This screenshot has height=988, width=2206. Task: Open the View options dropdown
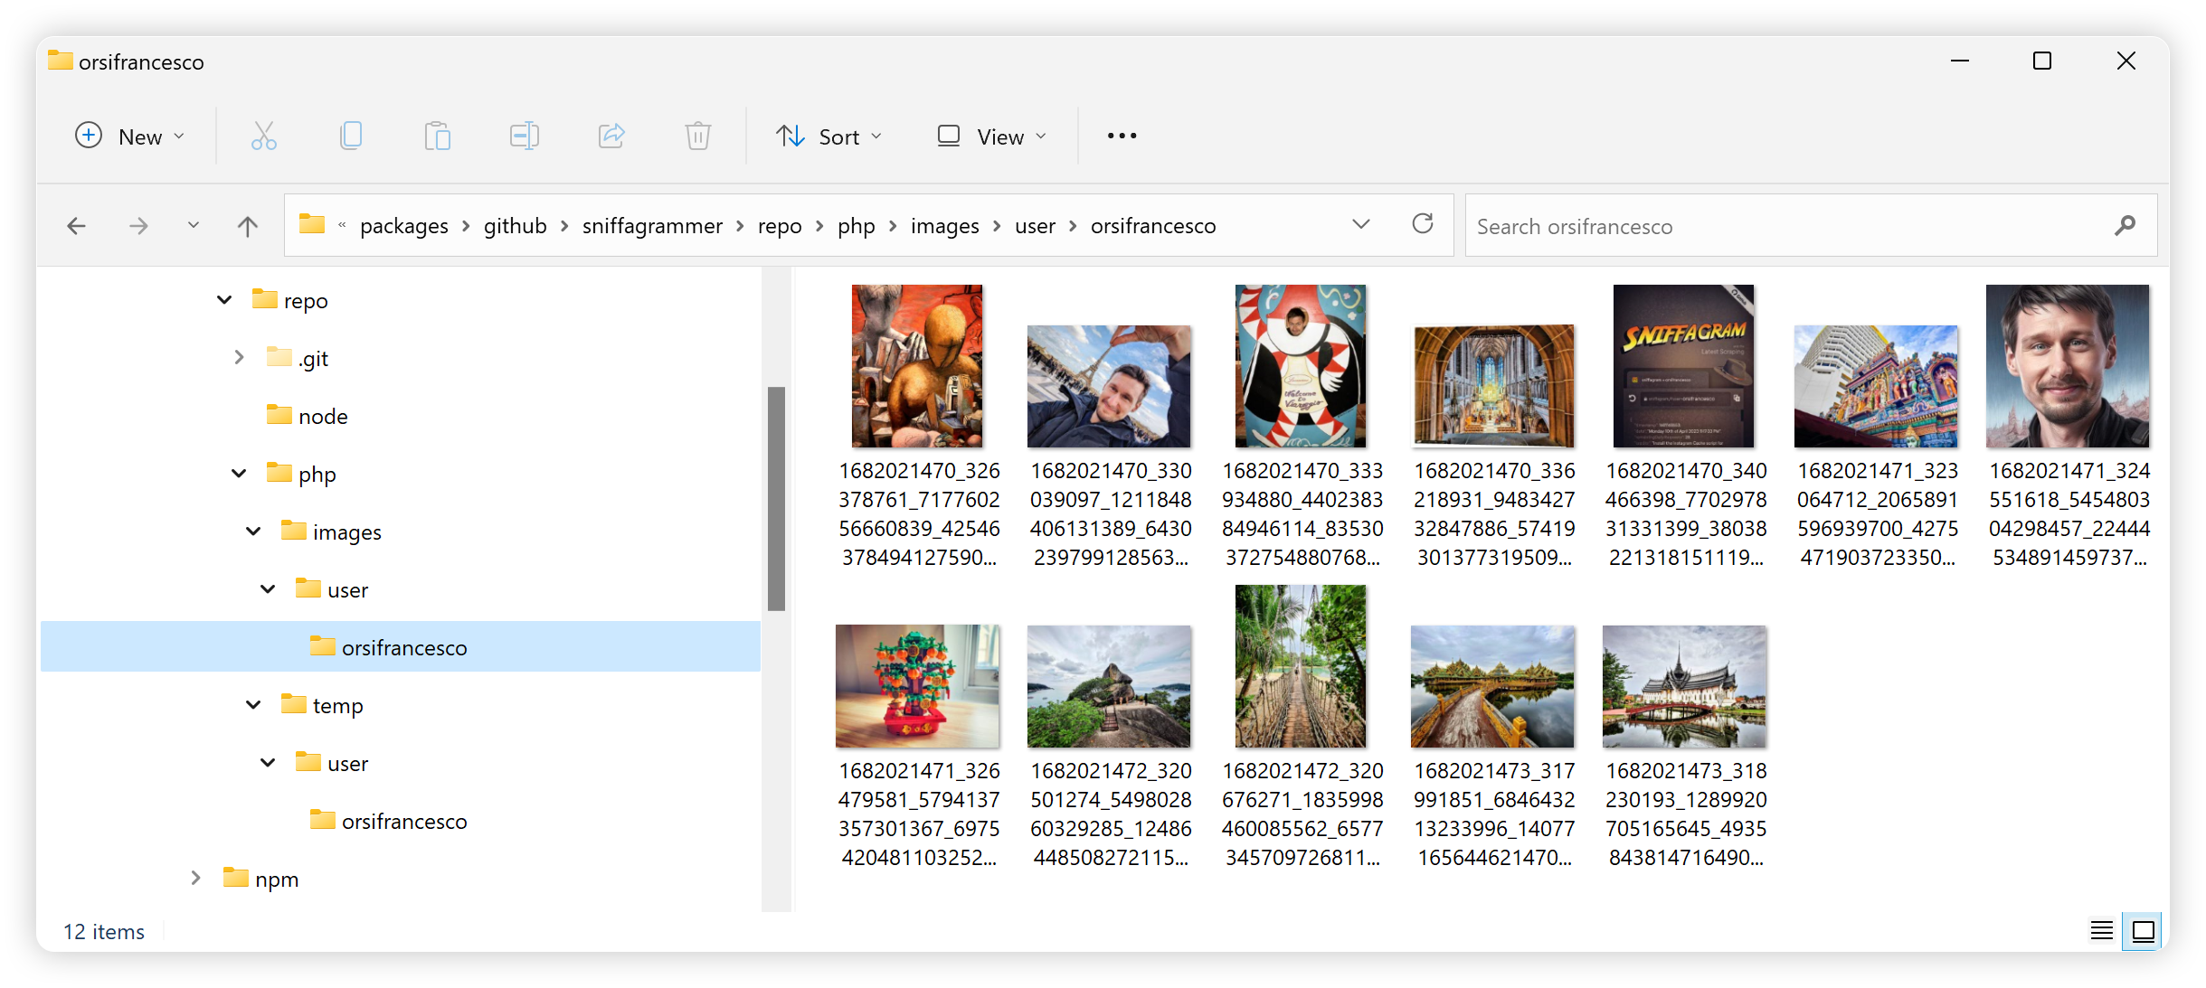[990, 135]
